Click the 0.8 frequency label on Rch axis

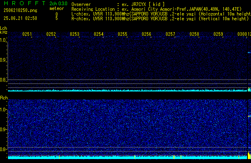pyautogui.click(x=3, y=149)
